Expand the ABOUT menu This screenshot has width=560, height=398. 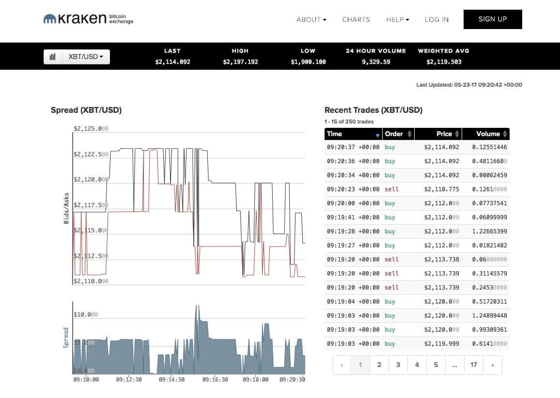click(x=311, y=20)
